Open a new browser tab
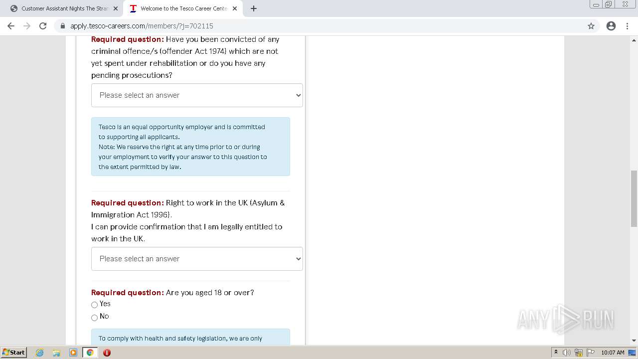This screenshot has width=638, height=359. [254, 8]
